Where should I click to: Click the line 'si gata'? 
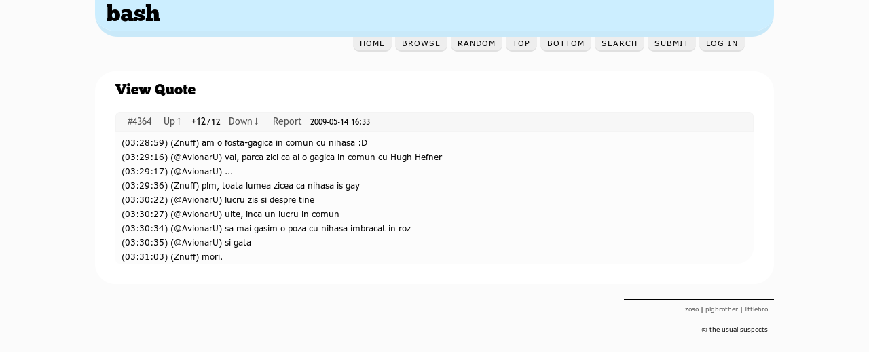pyautogui.click(x=187, y=242)
